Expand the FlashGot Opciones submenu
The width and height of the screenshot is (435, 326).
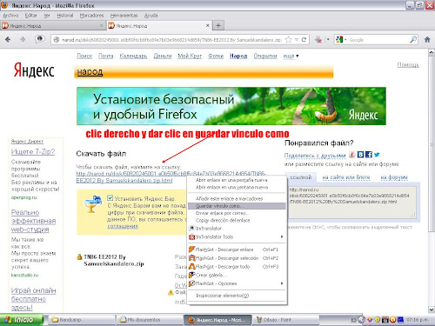(237, 283)
